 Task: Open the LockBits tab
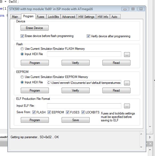coord(53,17)
